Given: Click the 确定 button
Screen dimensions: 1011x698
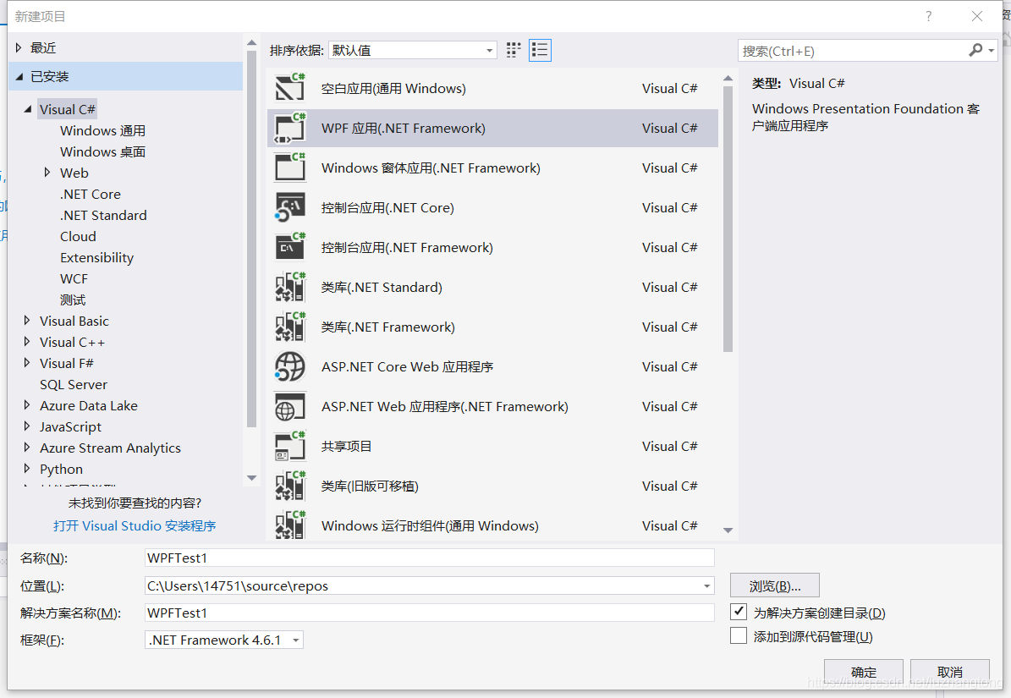Looking at the screenshot, I should point(863,673).
